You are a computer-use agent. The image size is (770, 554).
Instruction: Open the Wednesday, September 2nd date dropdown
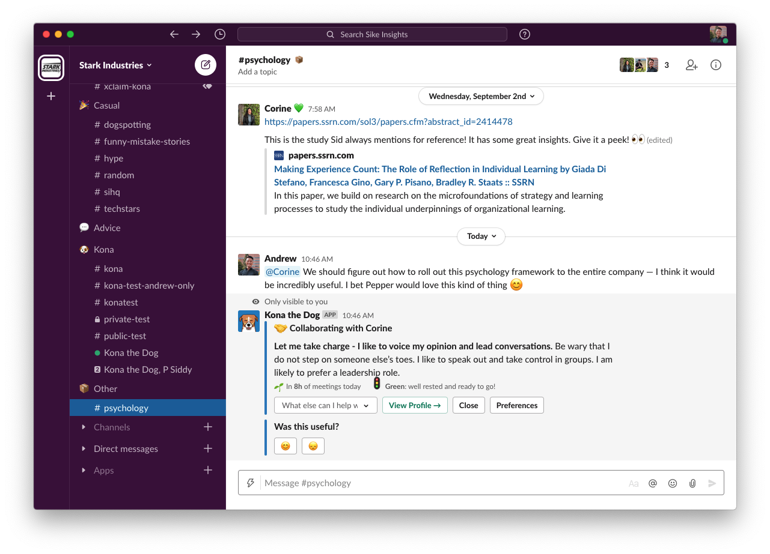481,96
